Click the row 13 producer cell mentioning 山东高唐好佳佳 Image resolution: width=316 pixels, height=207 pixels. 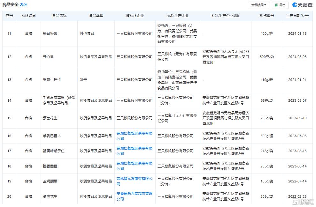(x=177, y=80)
